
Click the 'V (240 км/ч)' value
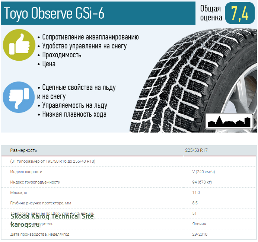(204, 172)
